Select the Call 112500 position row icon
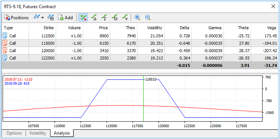Image resolution: width=280 pixels, height=139 pixels. pos(5,36)
